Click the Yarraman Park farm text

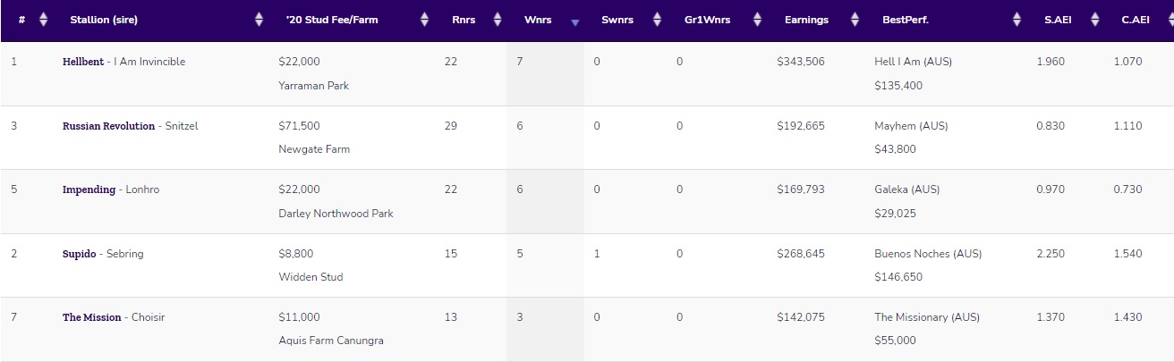pos(314,86)
